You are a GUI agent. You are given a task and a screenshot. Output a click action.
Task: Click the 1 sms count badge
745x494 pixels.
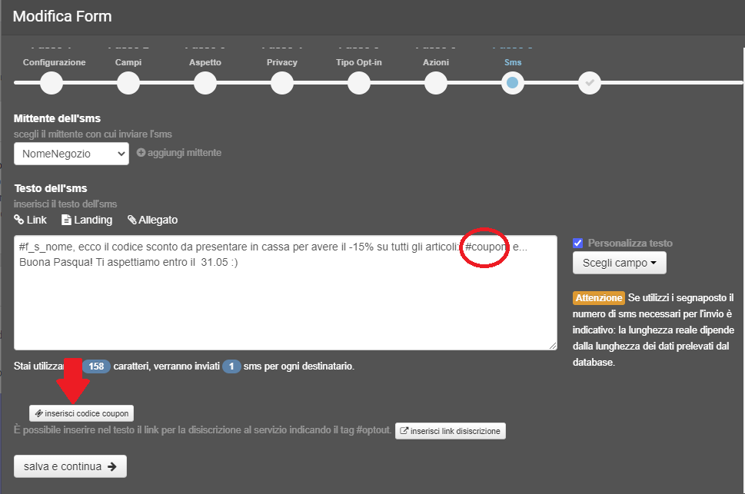pyautogui.click(x=231, y=366)
